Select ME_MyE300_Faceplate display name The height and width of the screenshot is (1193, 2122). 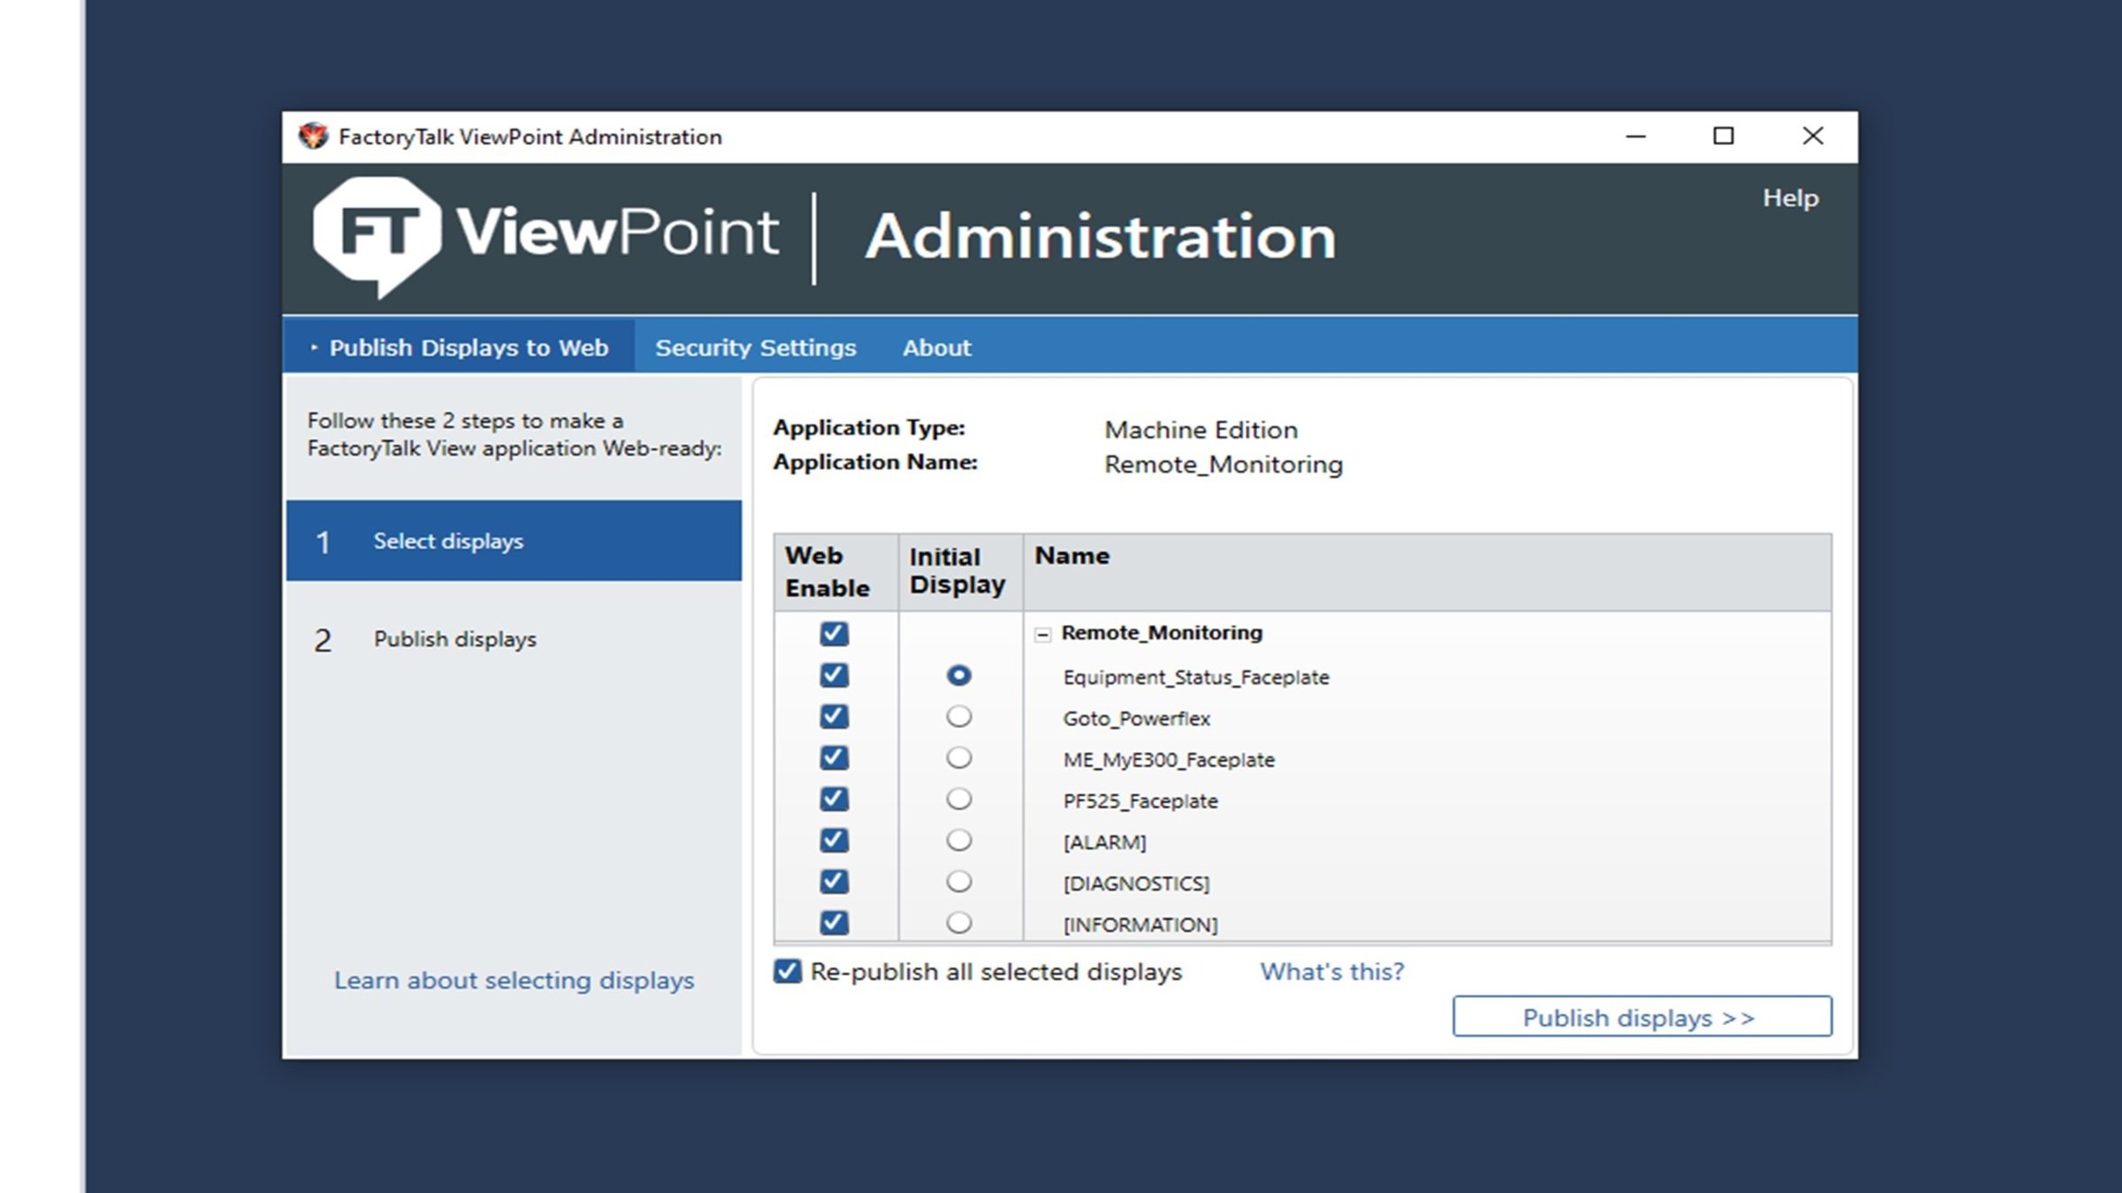1168,760
